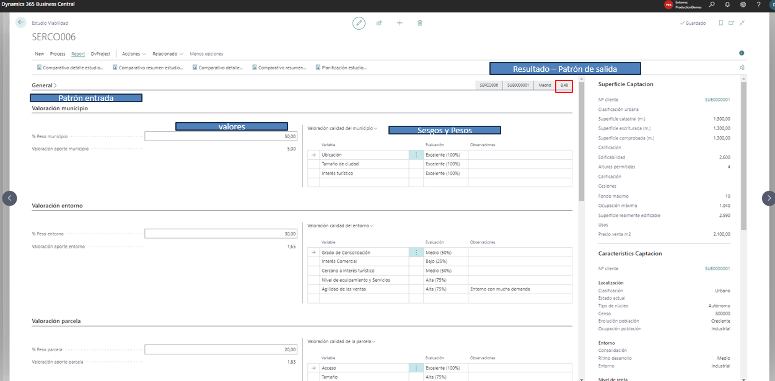Image resolution: width=775 pixels, height=381 pixels.
Task: Open row options for Acceso row
Action: [416, 368]
